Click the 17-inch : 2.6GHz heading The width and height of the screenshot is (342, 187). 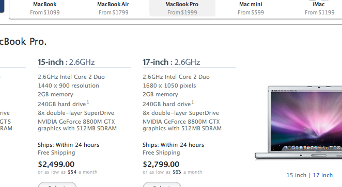pos(171,62)
